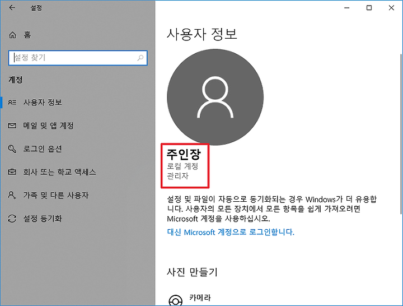
Task: Focus the 설정 찾기 search field
Action: pyautogui.click(x=78, y=58)
